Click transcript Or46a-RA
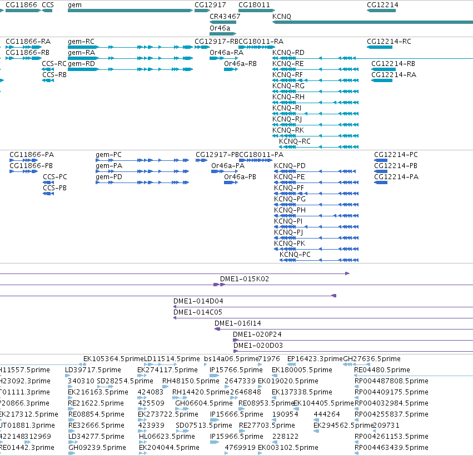The width and height of the screenshot is (473, 456). 223,58
